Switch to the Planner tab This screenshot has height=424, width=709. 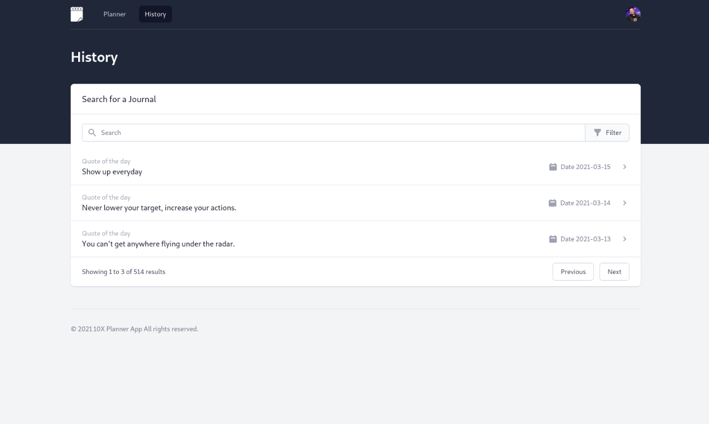[114, 14]
